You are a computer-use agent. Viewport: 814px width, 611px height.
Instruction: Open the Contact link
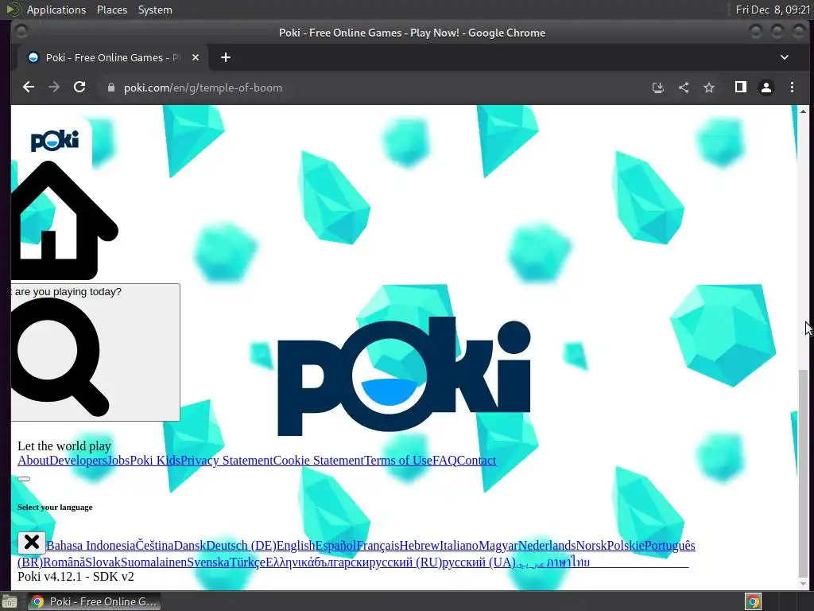tap(477, 461)
